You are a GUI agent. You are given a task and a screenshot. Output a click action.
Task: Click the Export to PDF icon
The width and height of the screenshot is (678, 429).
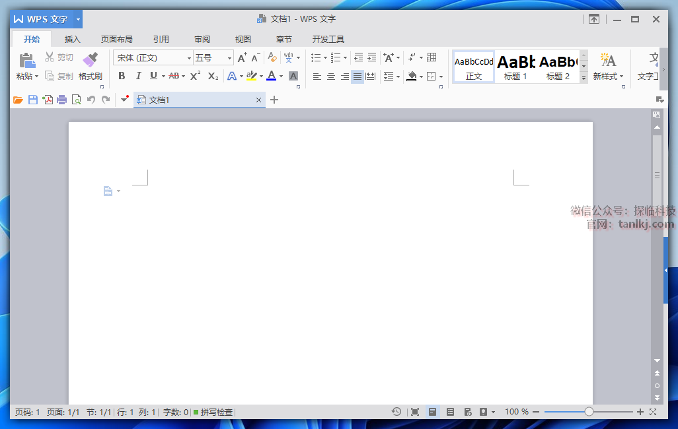(x=48, y=100)
